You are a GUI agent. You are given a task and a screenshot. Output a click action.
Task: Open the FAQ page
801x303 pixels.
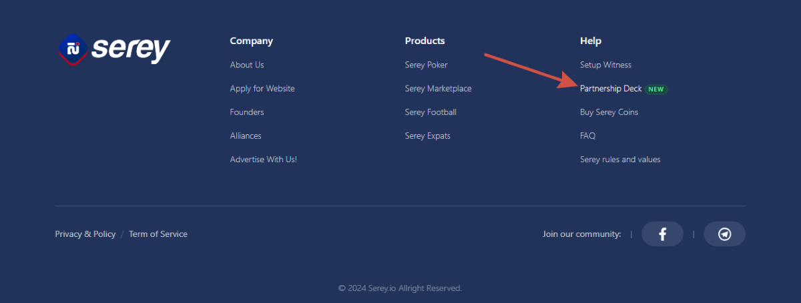[x=587, y=135]
